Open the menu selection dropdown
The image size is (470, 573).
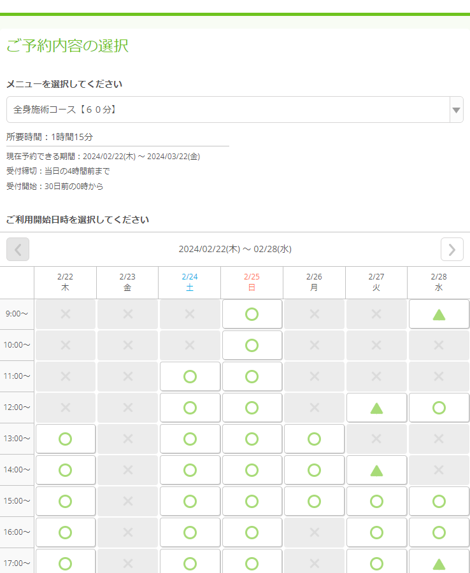pyautogui.click(x=228, y=110)
